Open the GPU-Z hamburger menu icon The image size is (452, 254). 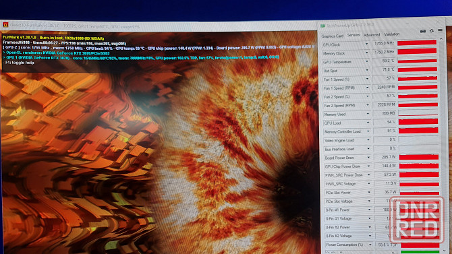pyautogui.click(x=440, y=30)
